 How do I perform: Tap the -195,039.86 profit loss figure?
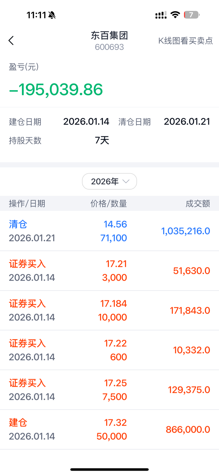56,90
